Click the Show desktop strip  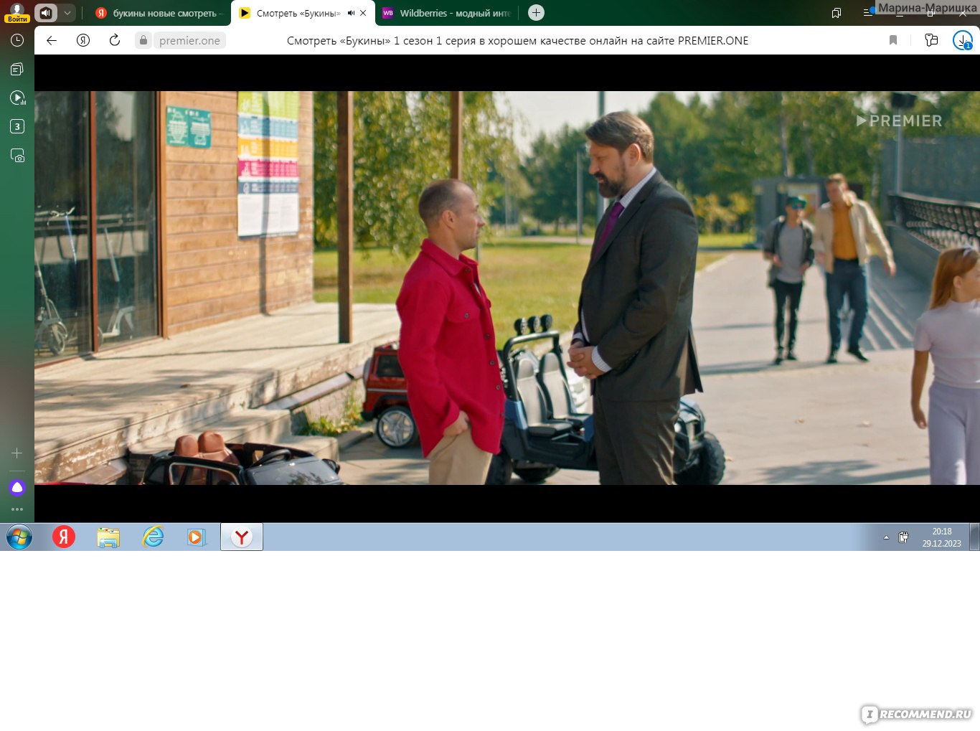[x=974, y=537]
